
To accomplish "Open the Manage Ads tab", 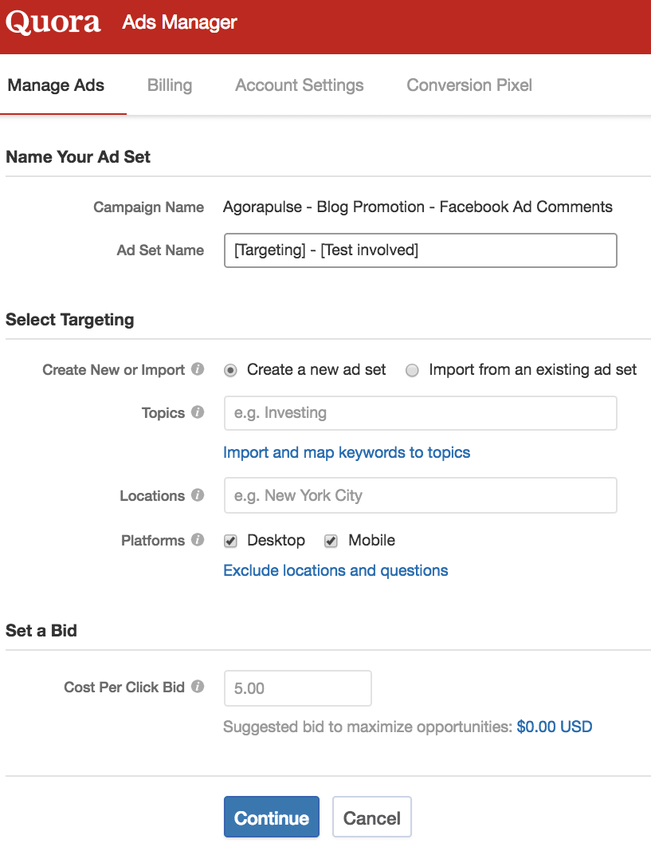I will (56, 85).
